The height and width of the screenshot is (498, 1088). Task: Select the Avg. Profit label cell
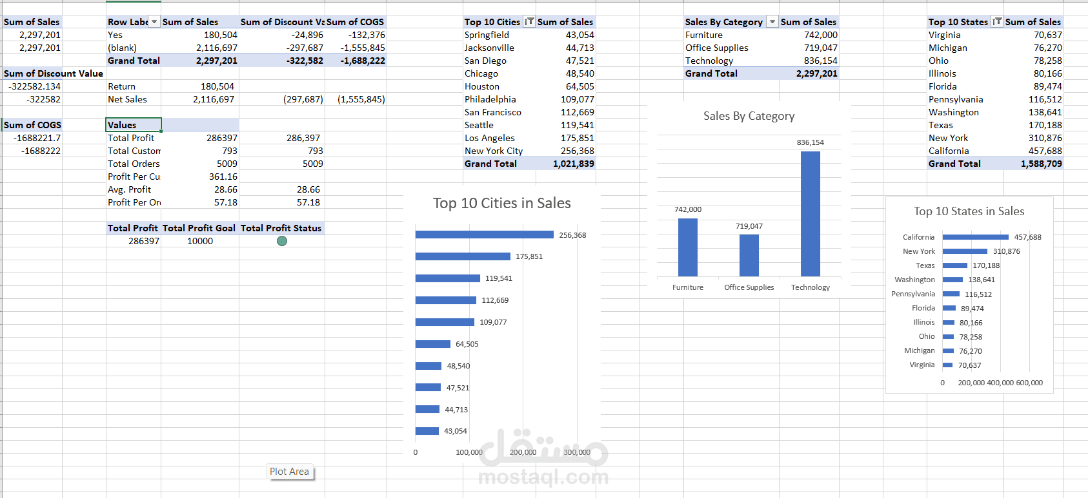tap(134, 189)
